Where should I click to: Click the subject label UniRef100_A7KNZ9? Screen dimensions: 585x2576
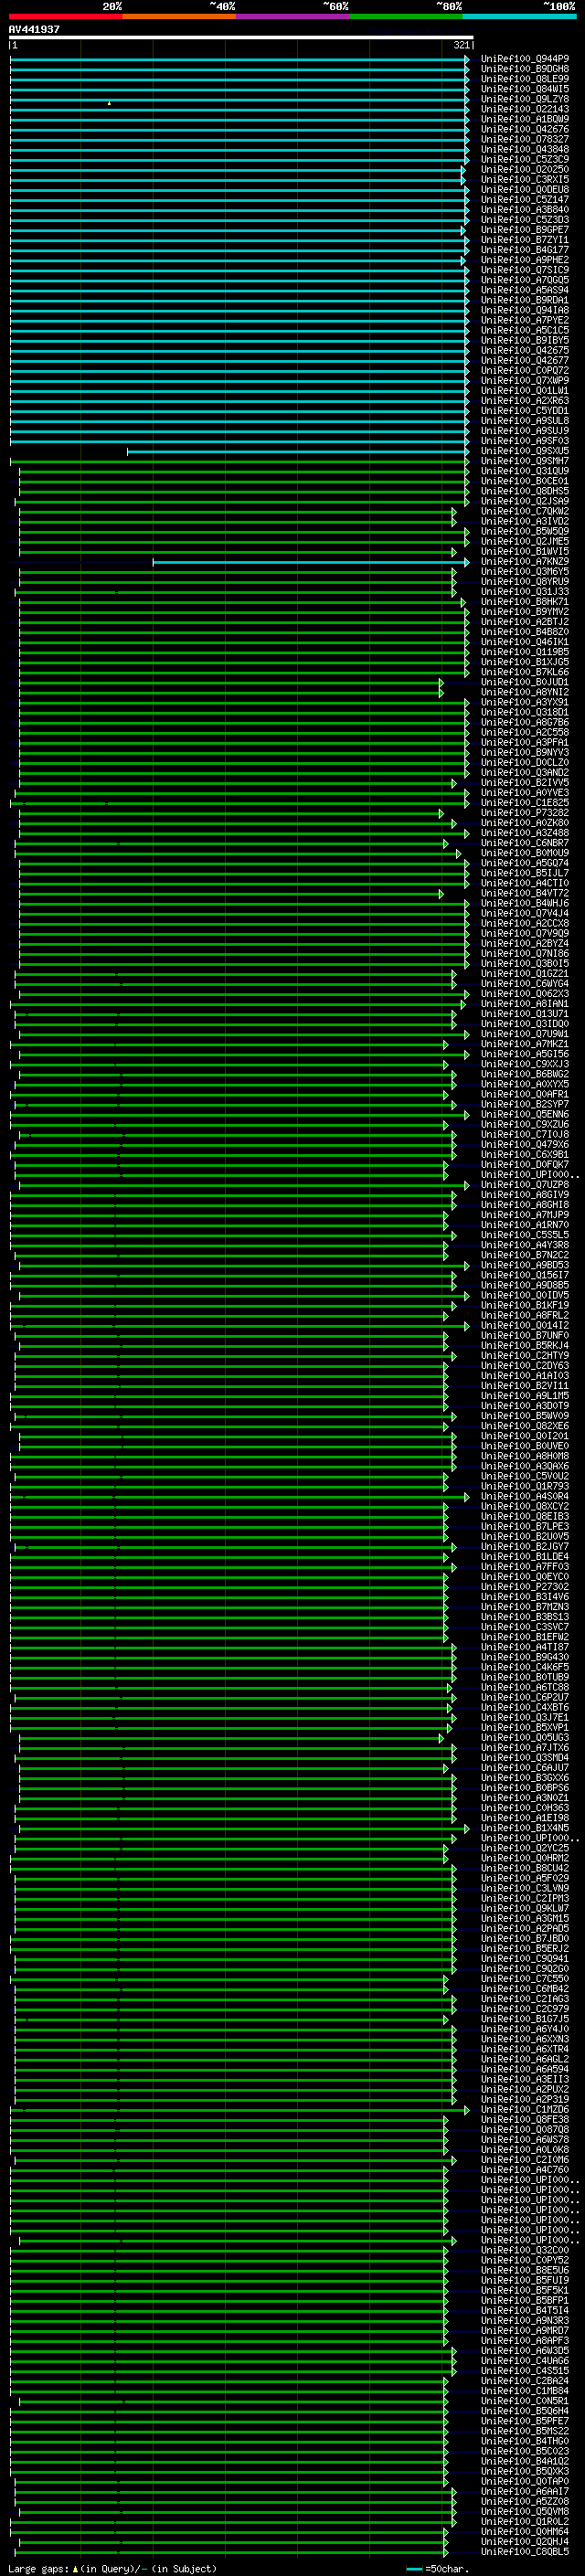525,562
